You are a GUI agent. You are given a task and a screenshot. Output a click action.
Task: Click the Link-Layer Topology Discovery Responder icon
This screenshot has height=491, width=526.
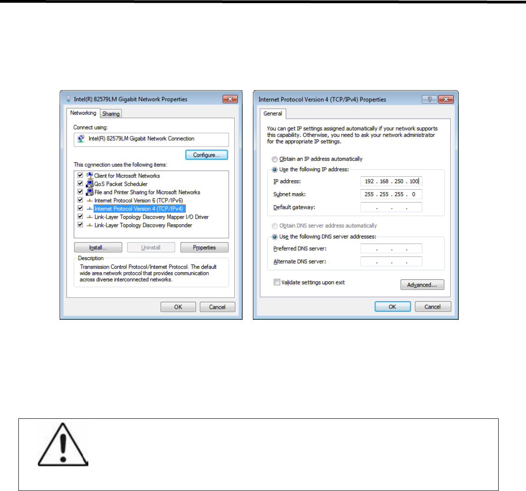pos(90,226)
